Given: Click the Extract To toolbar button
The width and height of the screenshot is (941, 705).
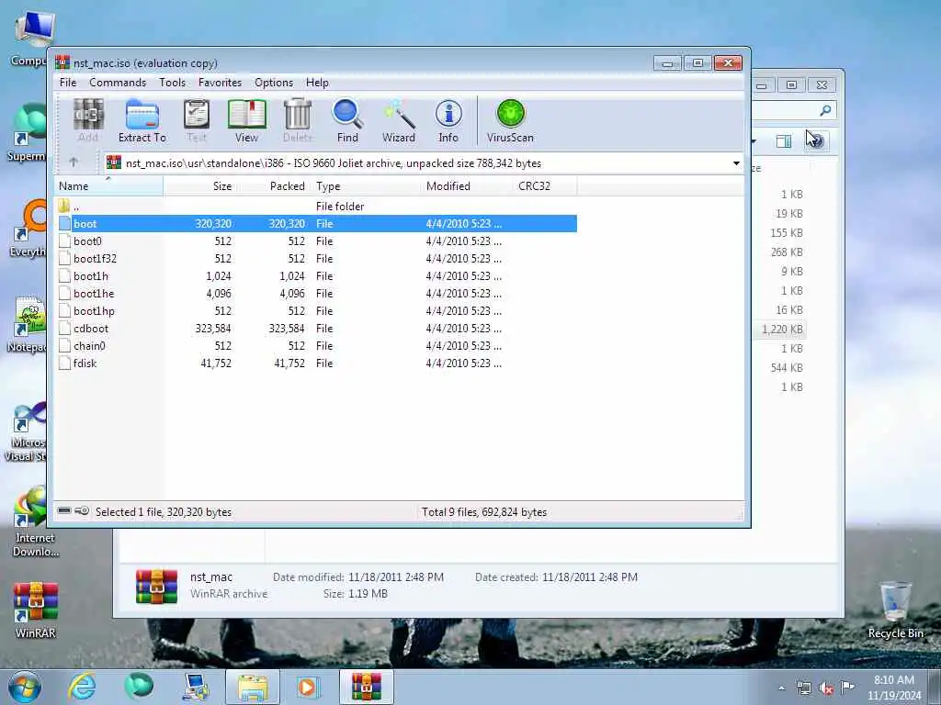Looking at the screenshot, I should point(142,120).
